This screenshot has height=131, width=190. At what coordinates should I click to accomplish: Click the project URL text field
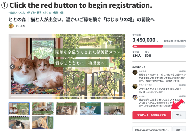click(152, 129)
